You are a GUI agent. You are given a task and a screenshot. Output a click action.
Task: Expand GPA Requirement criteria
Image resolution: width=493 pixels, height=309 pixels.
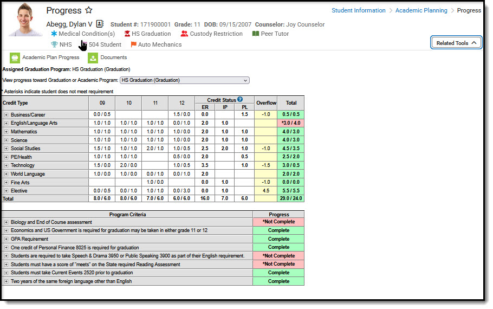tap(6, 239)
